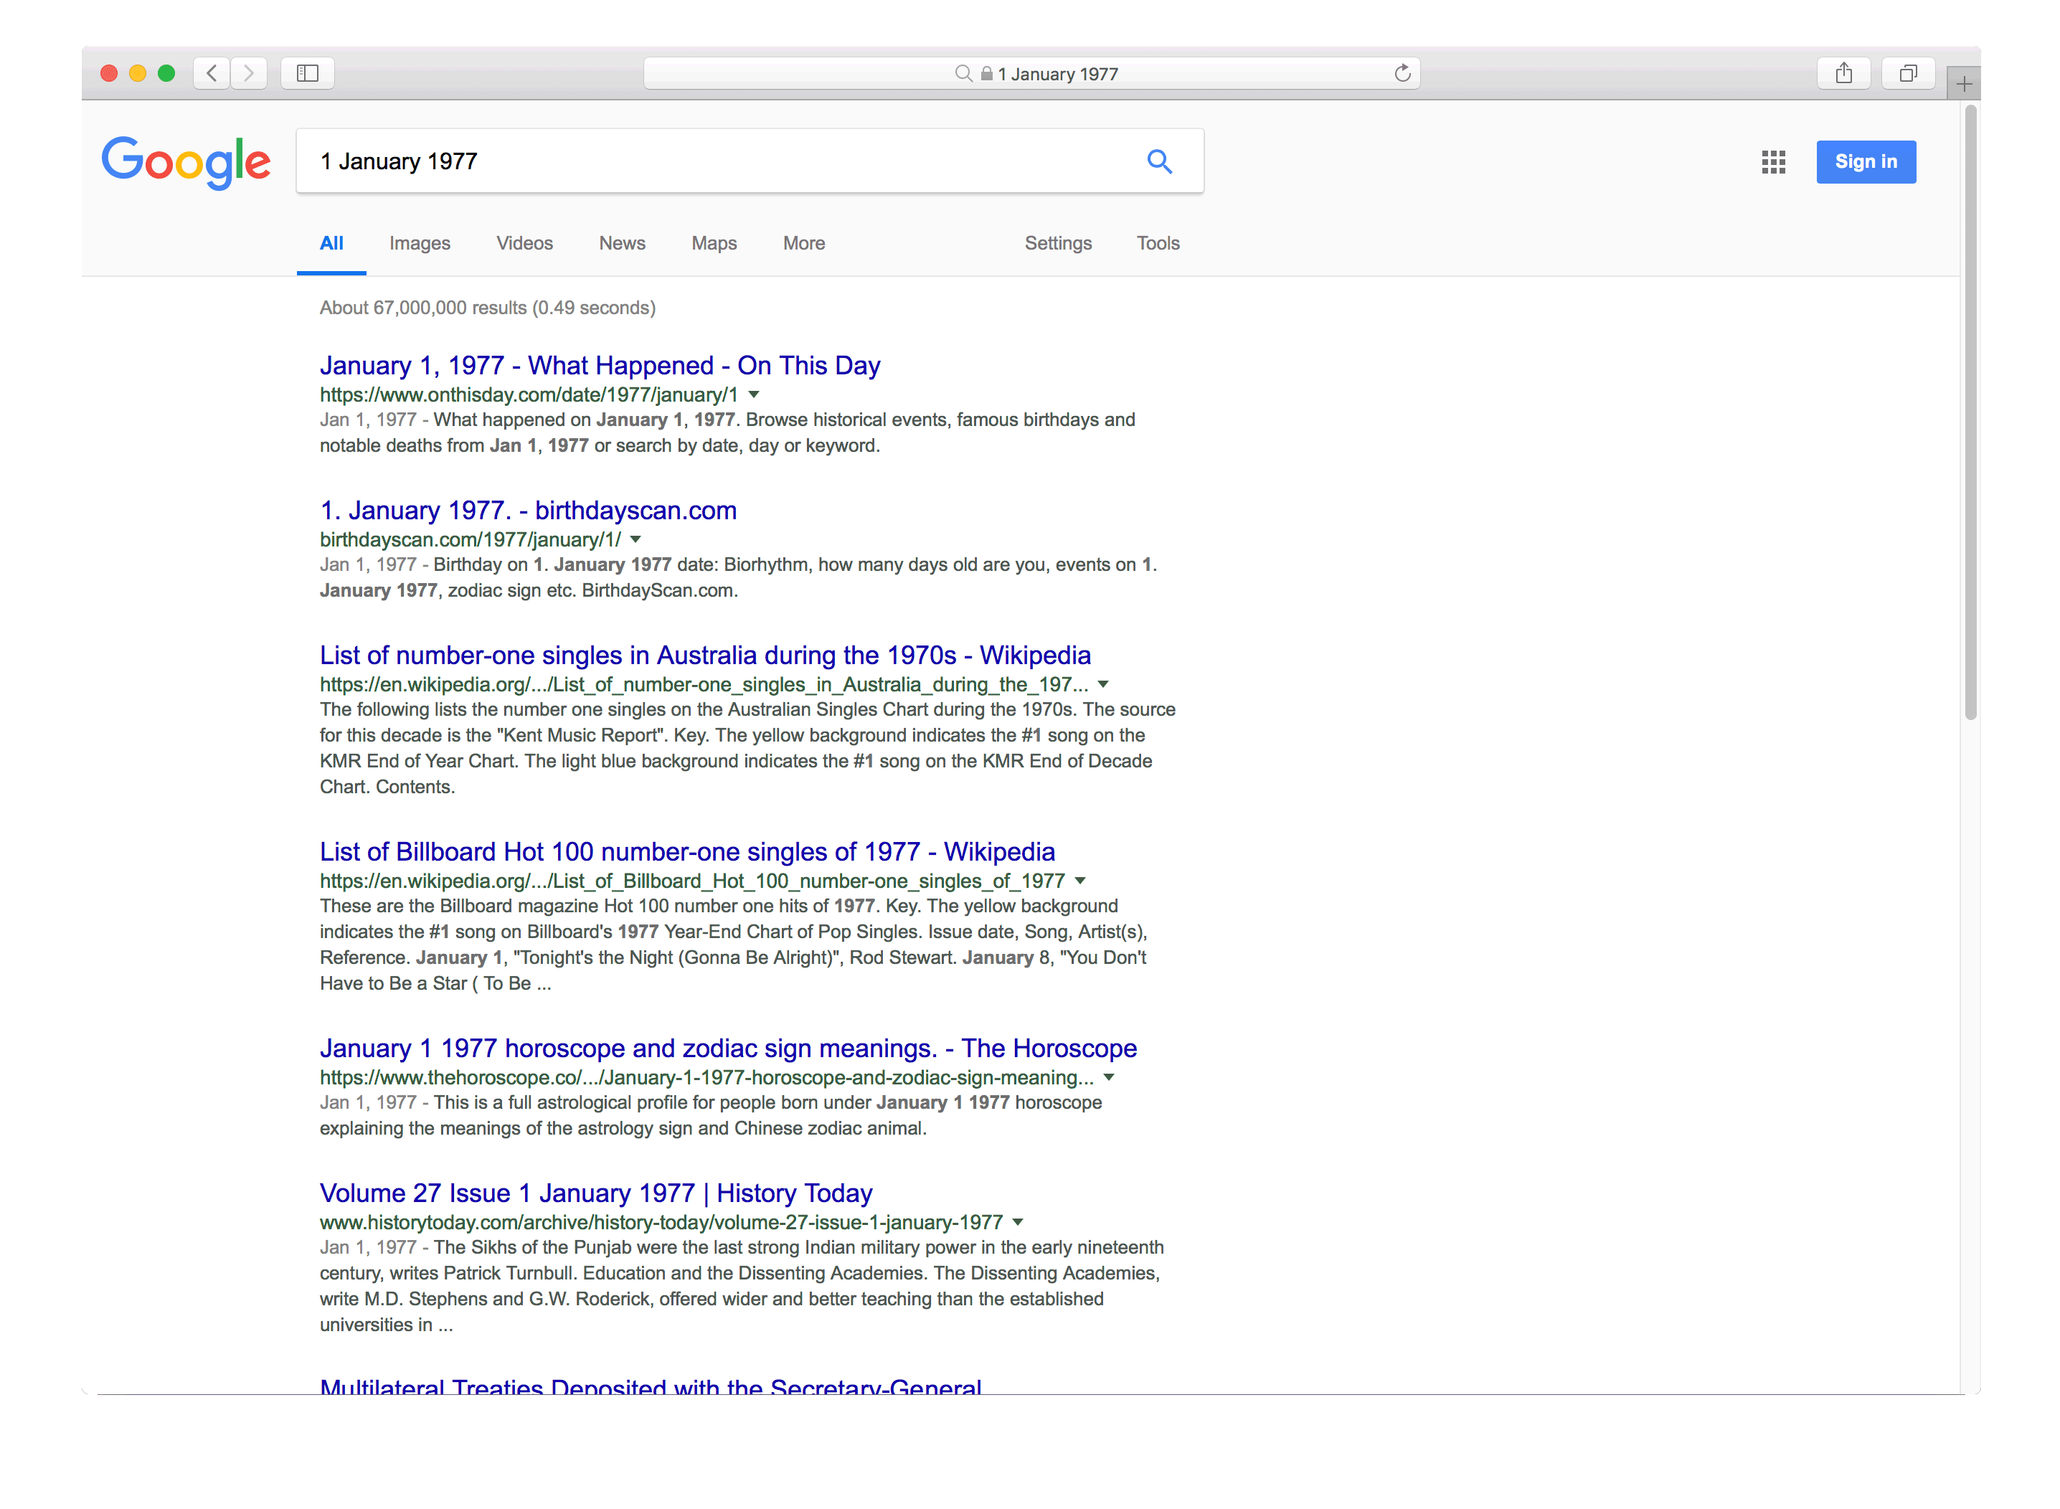
Task: Click the padlock icon in the address bar
Action: click(987, 73)
